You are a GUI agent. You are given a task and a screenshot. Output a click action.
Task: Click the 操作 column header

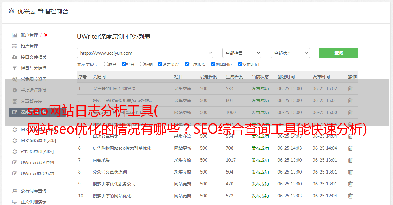point(352,77)
